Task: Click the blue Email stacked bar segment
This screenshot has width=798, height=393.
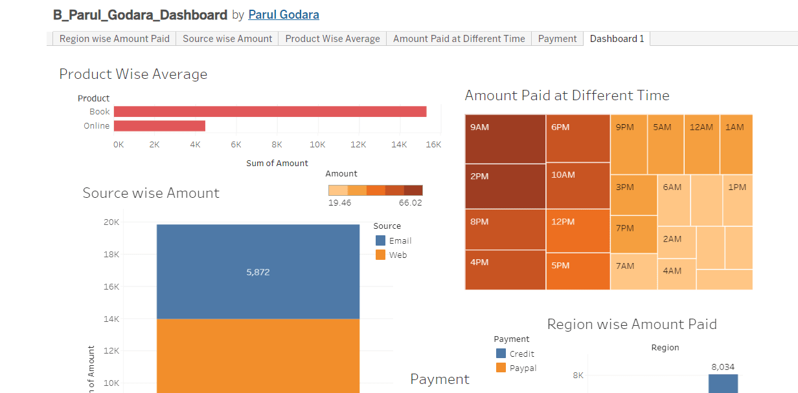Action: click(x=258, y=271)
